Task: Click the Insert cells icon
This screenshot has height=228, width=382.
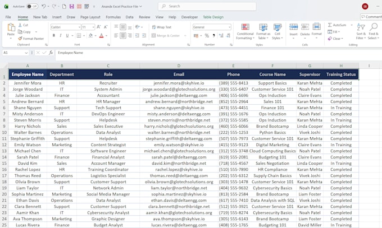Action: (x=293, y=27)
